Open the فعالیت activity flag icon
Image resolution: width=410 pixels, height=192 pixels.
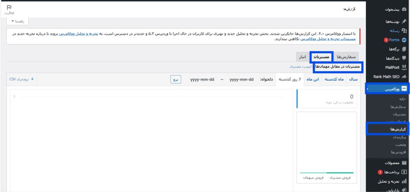(9, 7)
